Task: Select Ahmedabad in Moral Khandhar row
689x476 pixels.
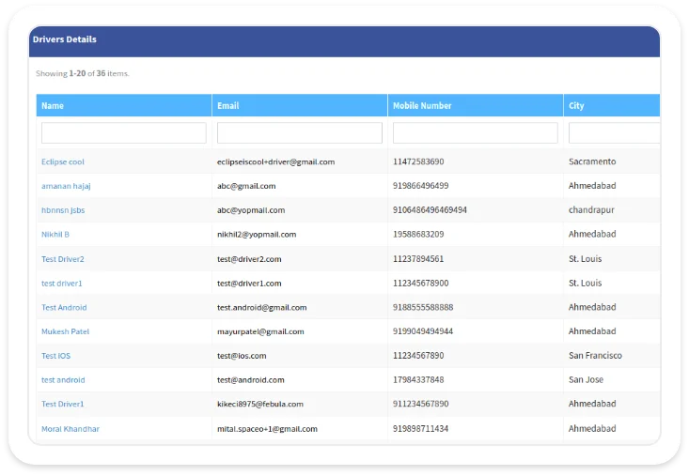Action: [x=592, y=429]
